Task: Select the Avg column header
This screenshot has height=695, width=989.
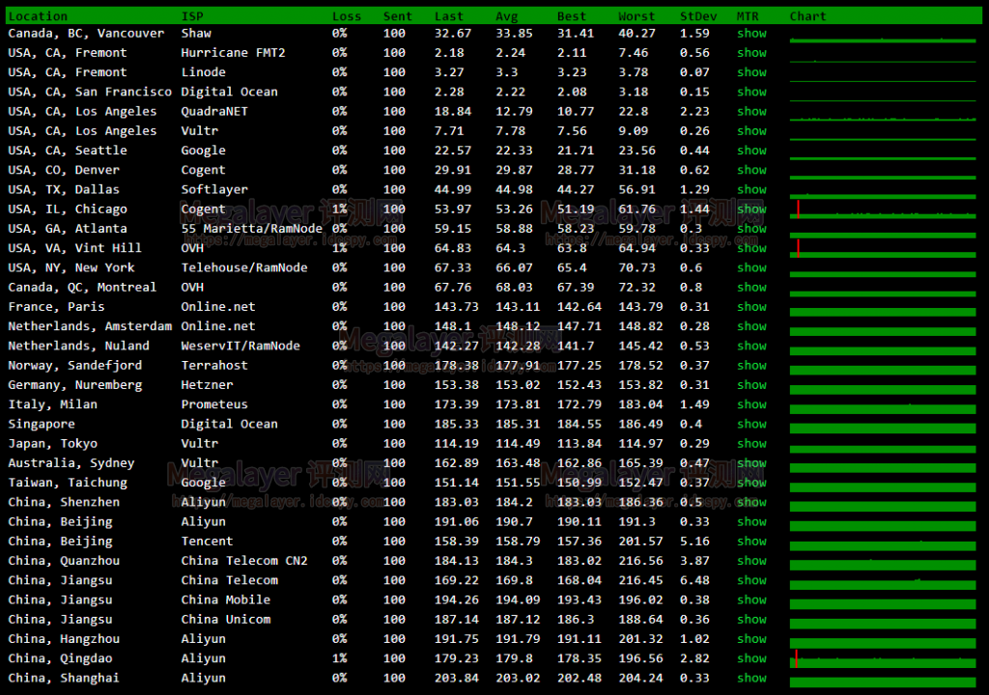Action: (506, 16)
